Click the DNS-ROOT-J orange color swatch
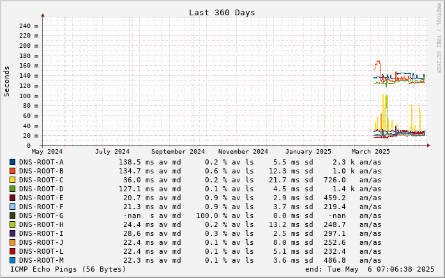The height and width of the screenshot is (278, 445). (13, 242)
